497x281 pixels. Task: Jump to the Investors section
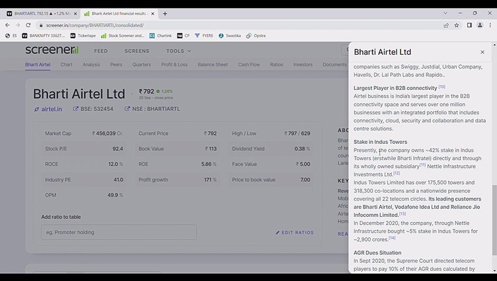tap(303, 65)
